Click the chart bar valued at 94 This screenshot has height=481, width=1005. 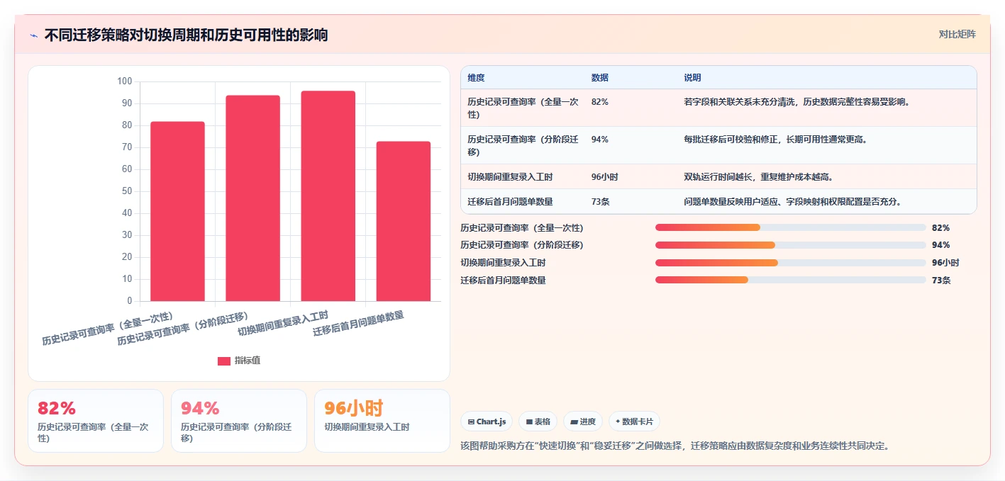252,198
